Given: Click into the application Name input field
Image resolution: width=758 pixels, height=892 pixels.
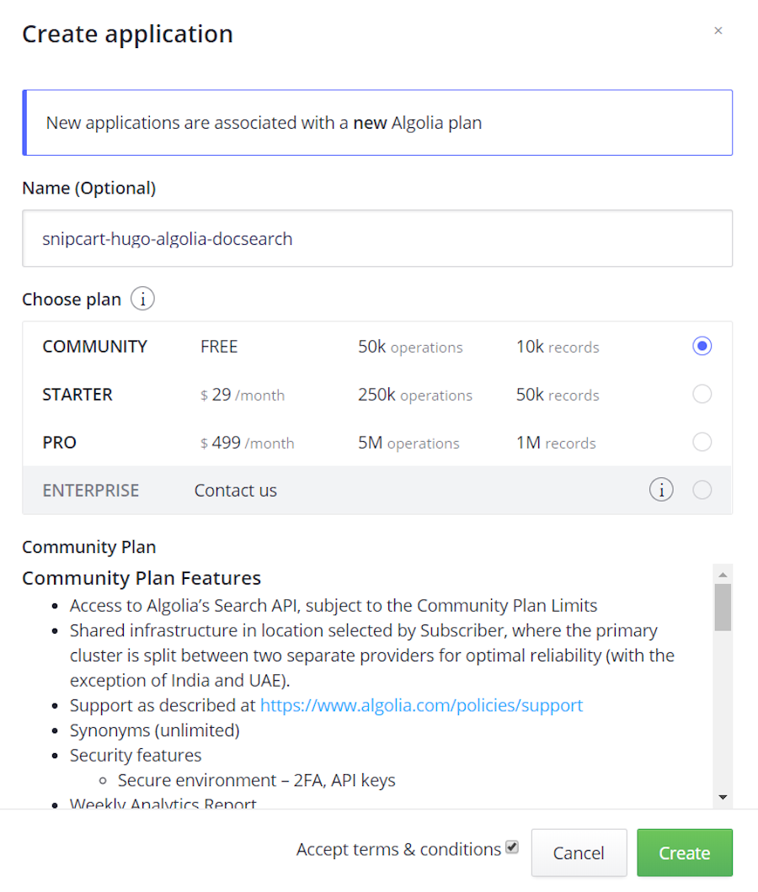Looking at the screenshot, I should [377, 238].
